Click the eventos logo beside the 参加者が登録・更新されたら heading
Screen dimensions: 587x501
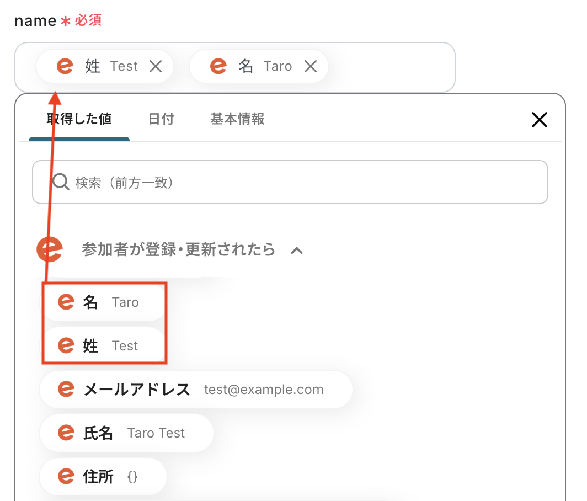[50, 249]
